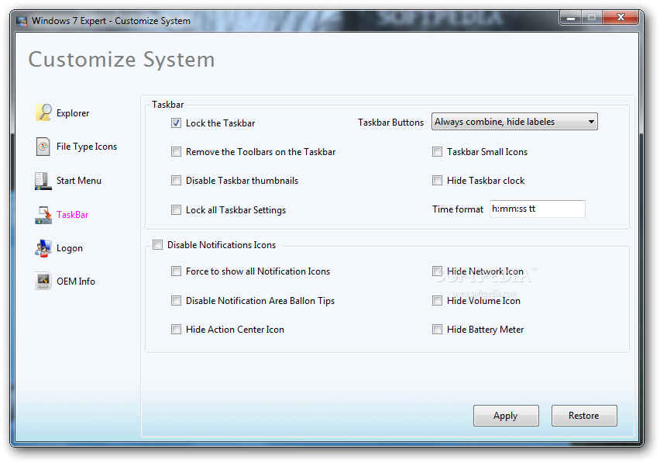Viewport: 660px width, 463px height.
Task: Click the Time format label
Action: (458, 209)
